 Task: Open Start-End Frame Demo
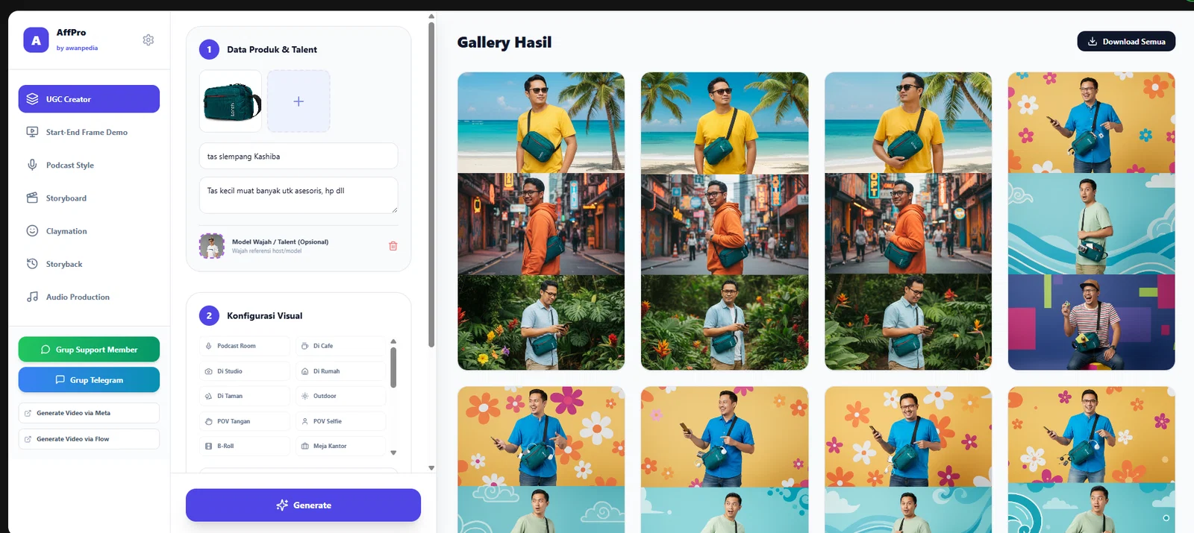coord(87,133)
